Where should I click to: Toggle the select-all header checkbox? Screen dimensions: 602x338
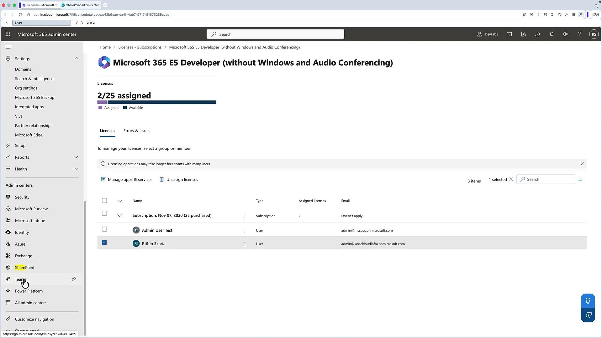click(x=104, y=201)
